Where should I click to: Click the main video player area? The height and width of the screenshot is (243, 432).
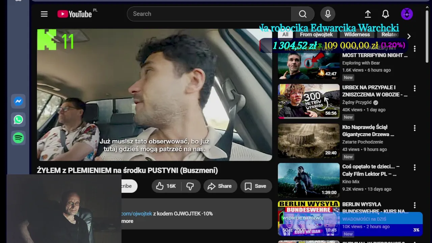coord(154,94)
